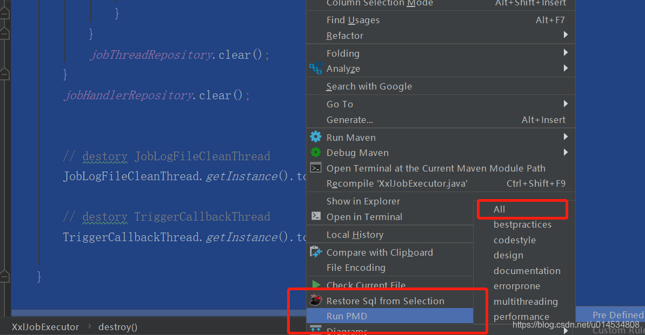
Task: Expand the Go To submenu arrow
Action: point(566,104)
